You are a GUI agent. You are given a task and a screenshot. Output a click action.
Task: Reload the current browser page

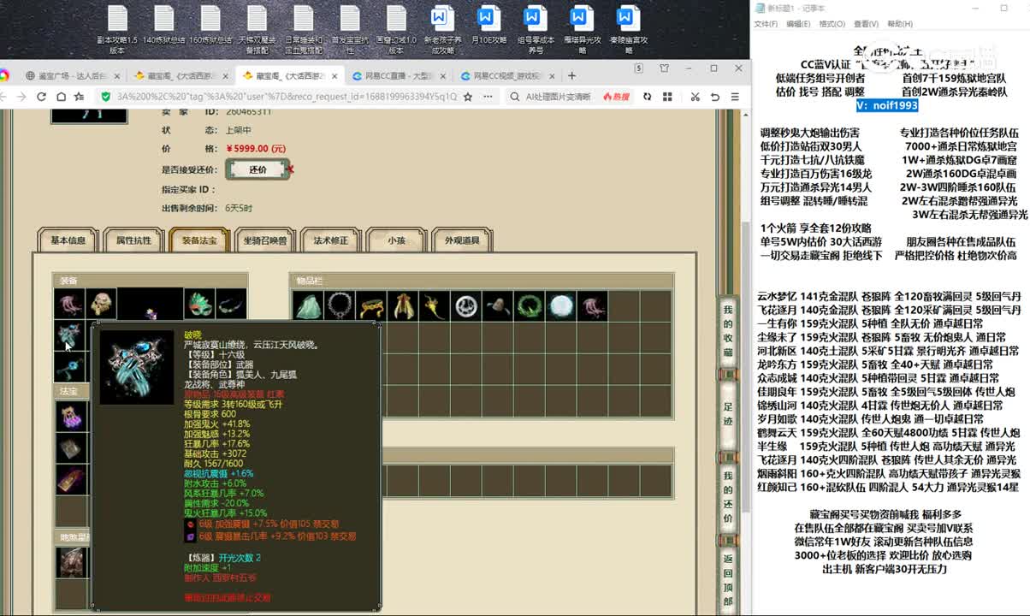40,97
